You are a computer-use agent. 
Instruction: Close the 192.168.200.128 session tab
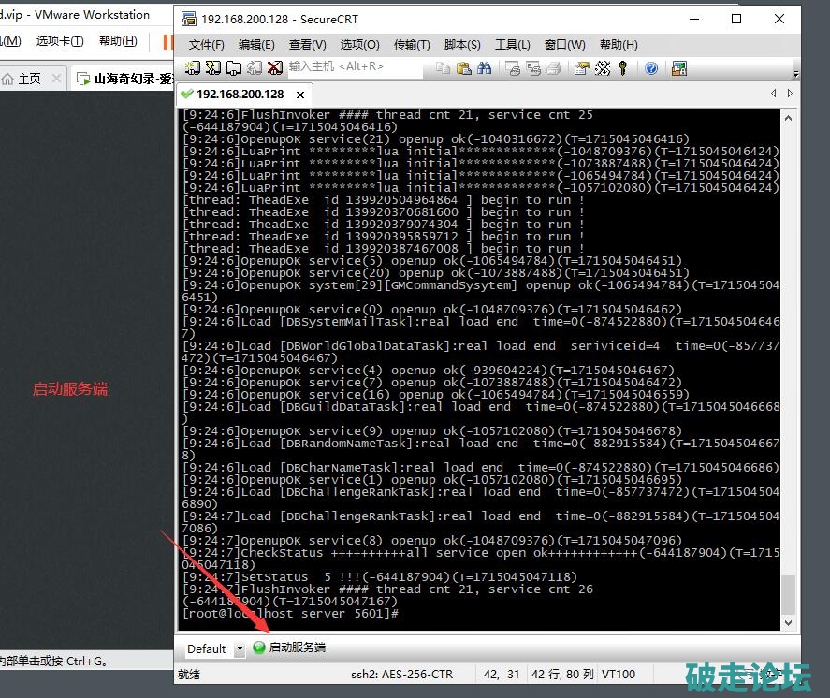pos(300,95)
